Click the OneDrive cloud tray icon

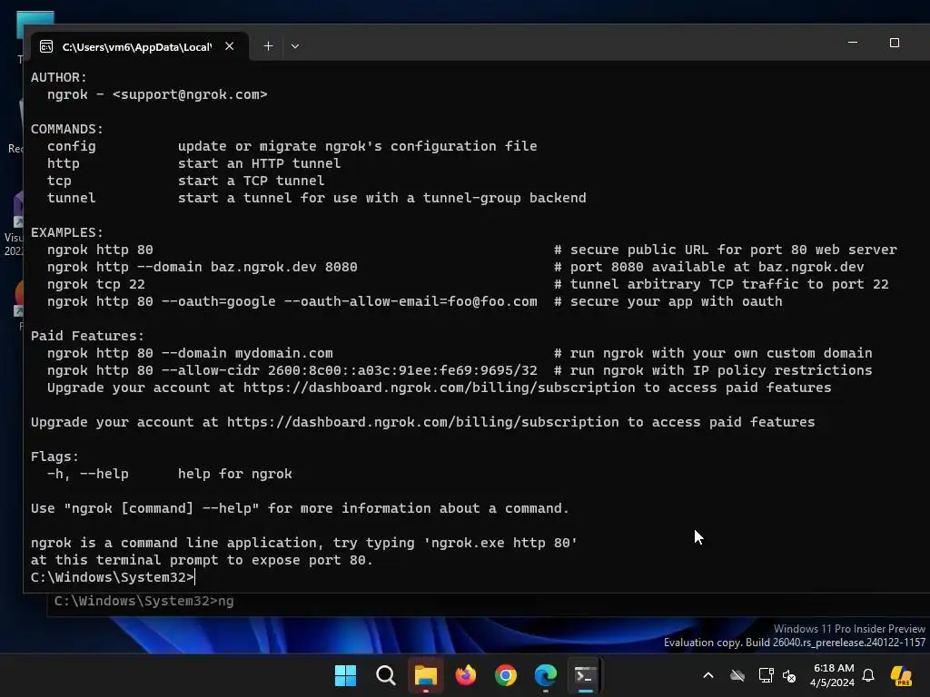tap(737, 675)
